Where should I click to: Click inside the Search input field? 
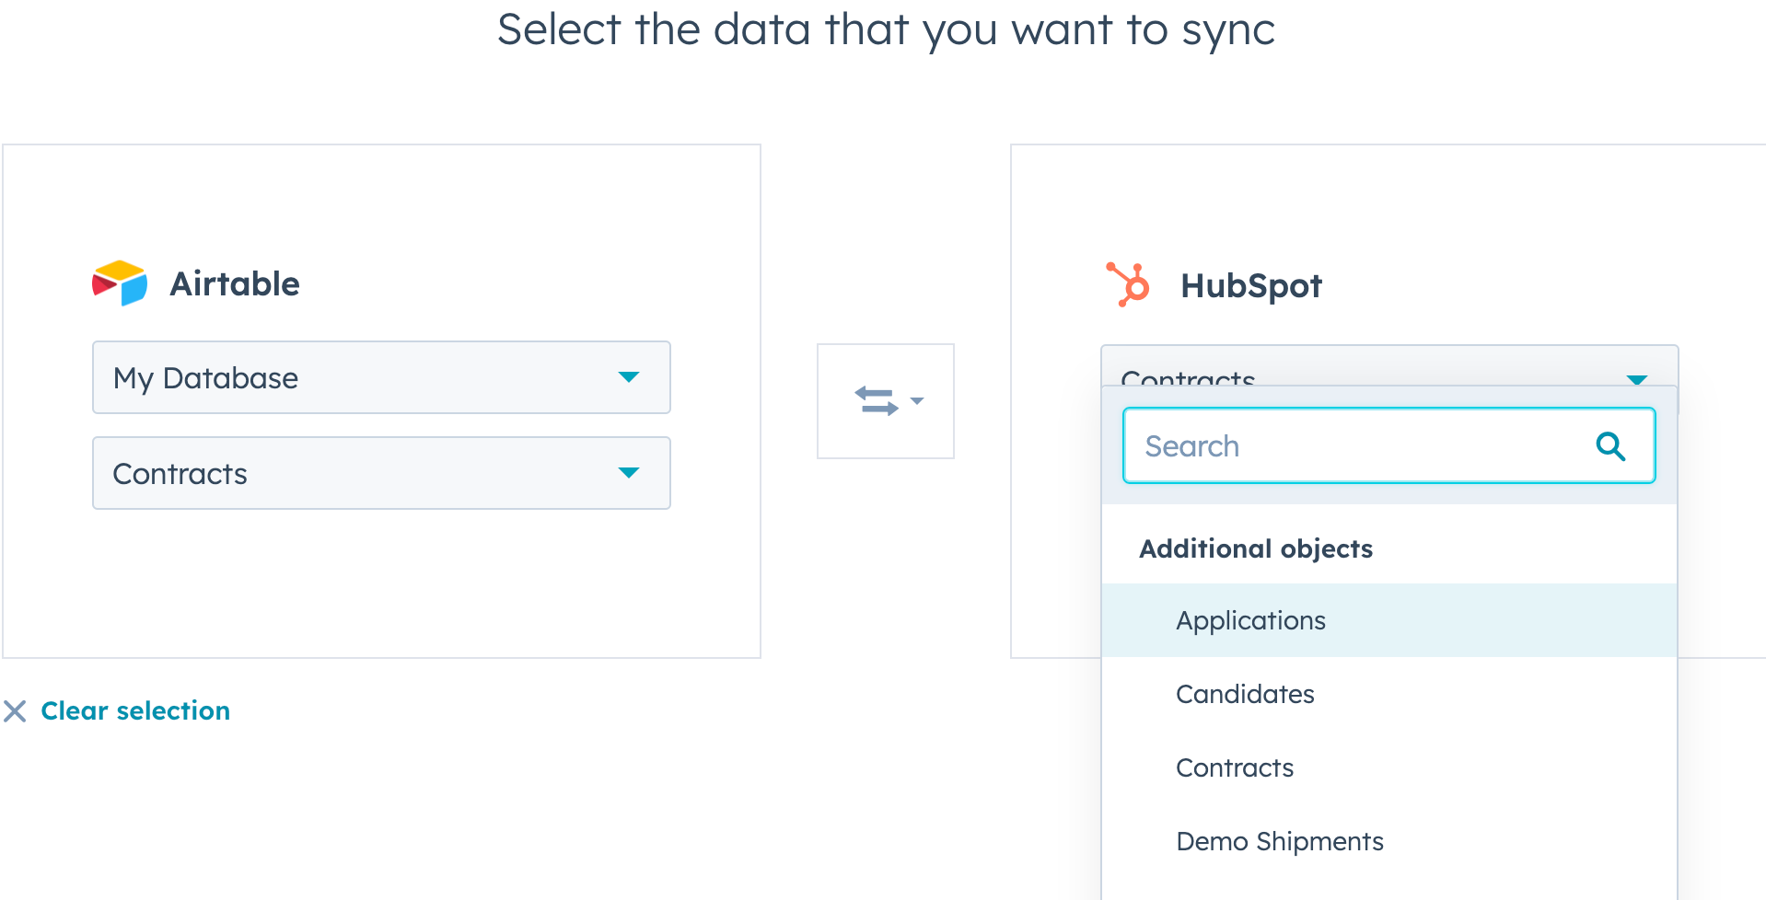point(1335,445)
